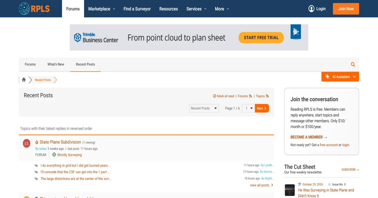Open the Strictly Surveying forum link
378x198 pixels.
(x=69, y=155)
